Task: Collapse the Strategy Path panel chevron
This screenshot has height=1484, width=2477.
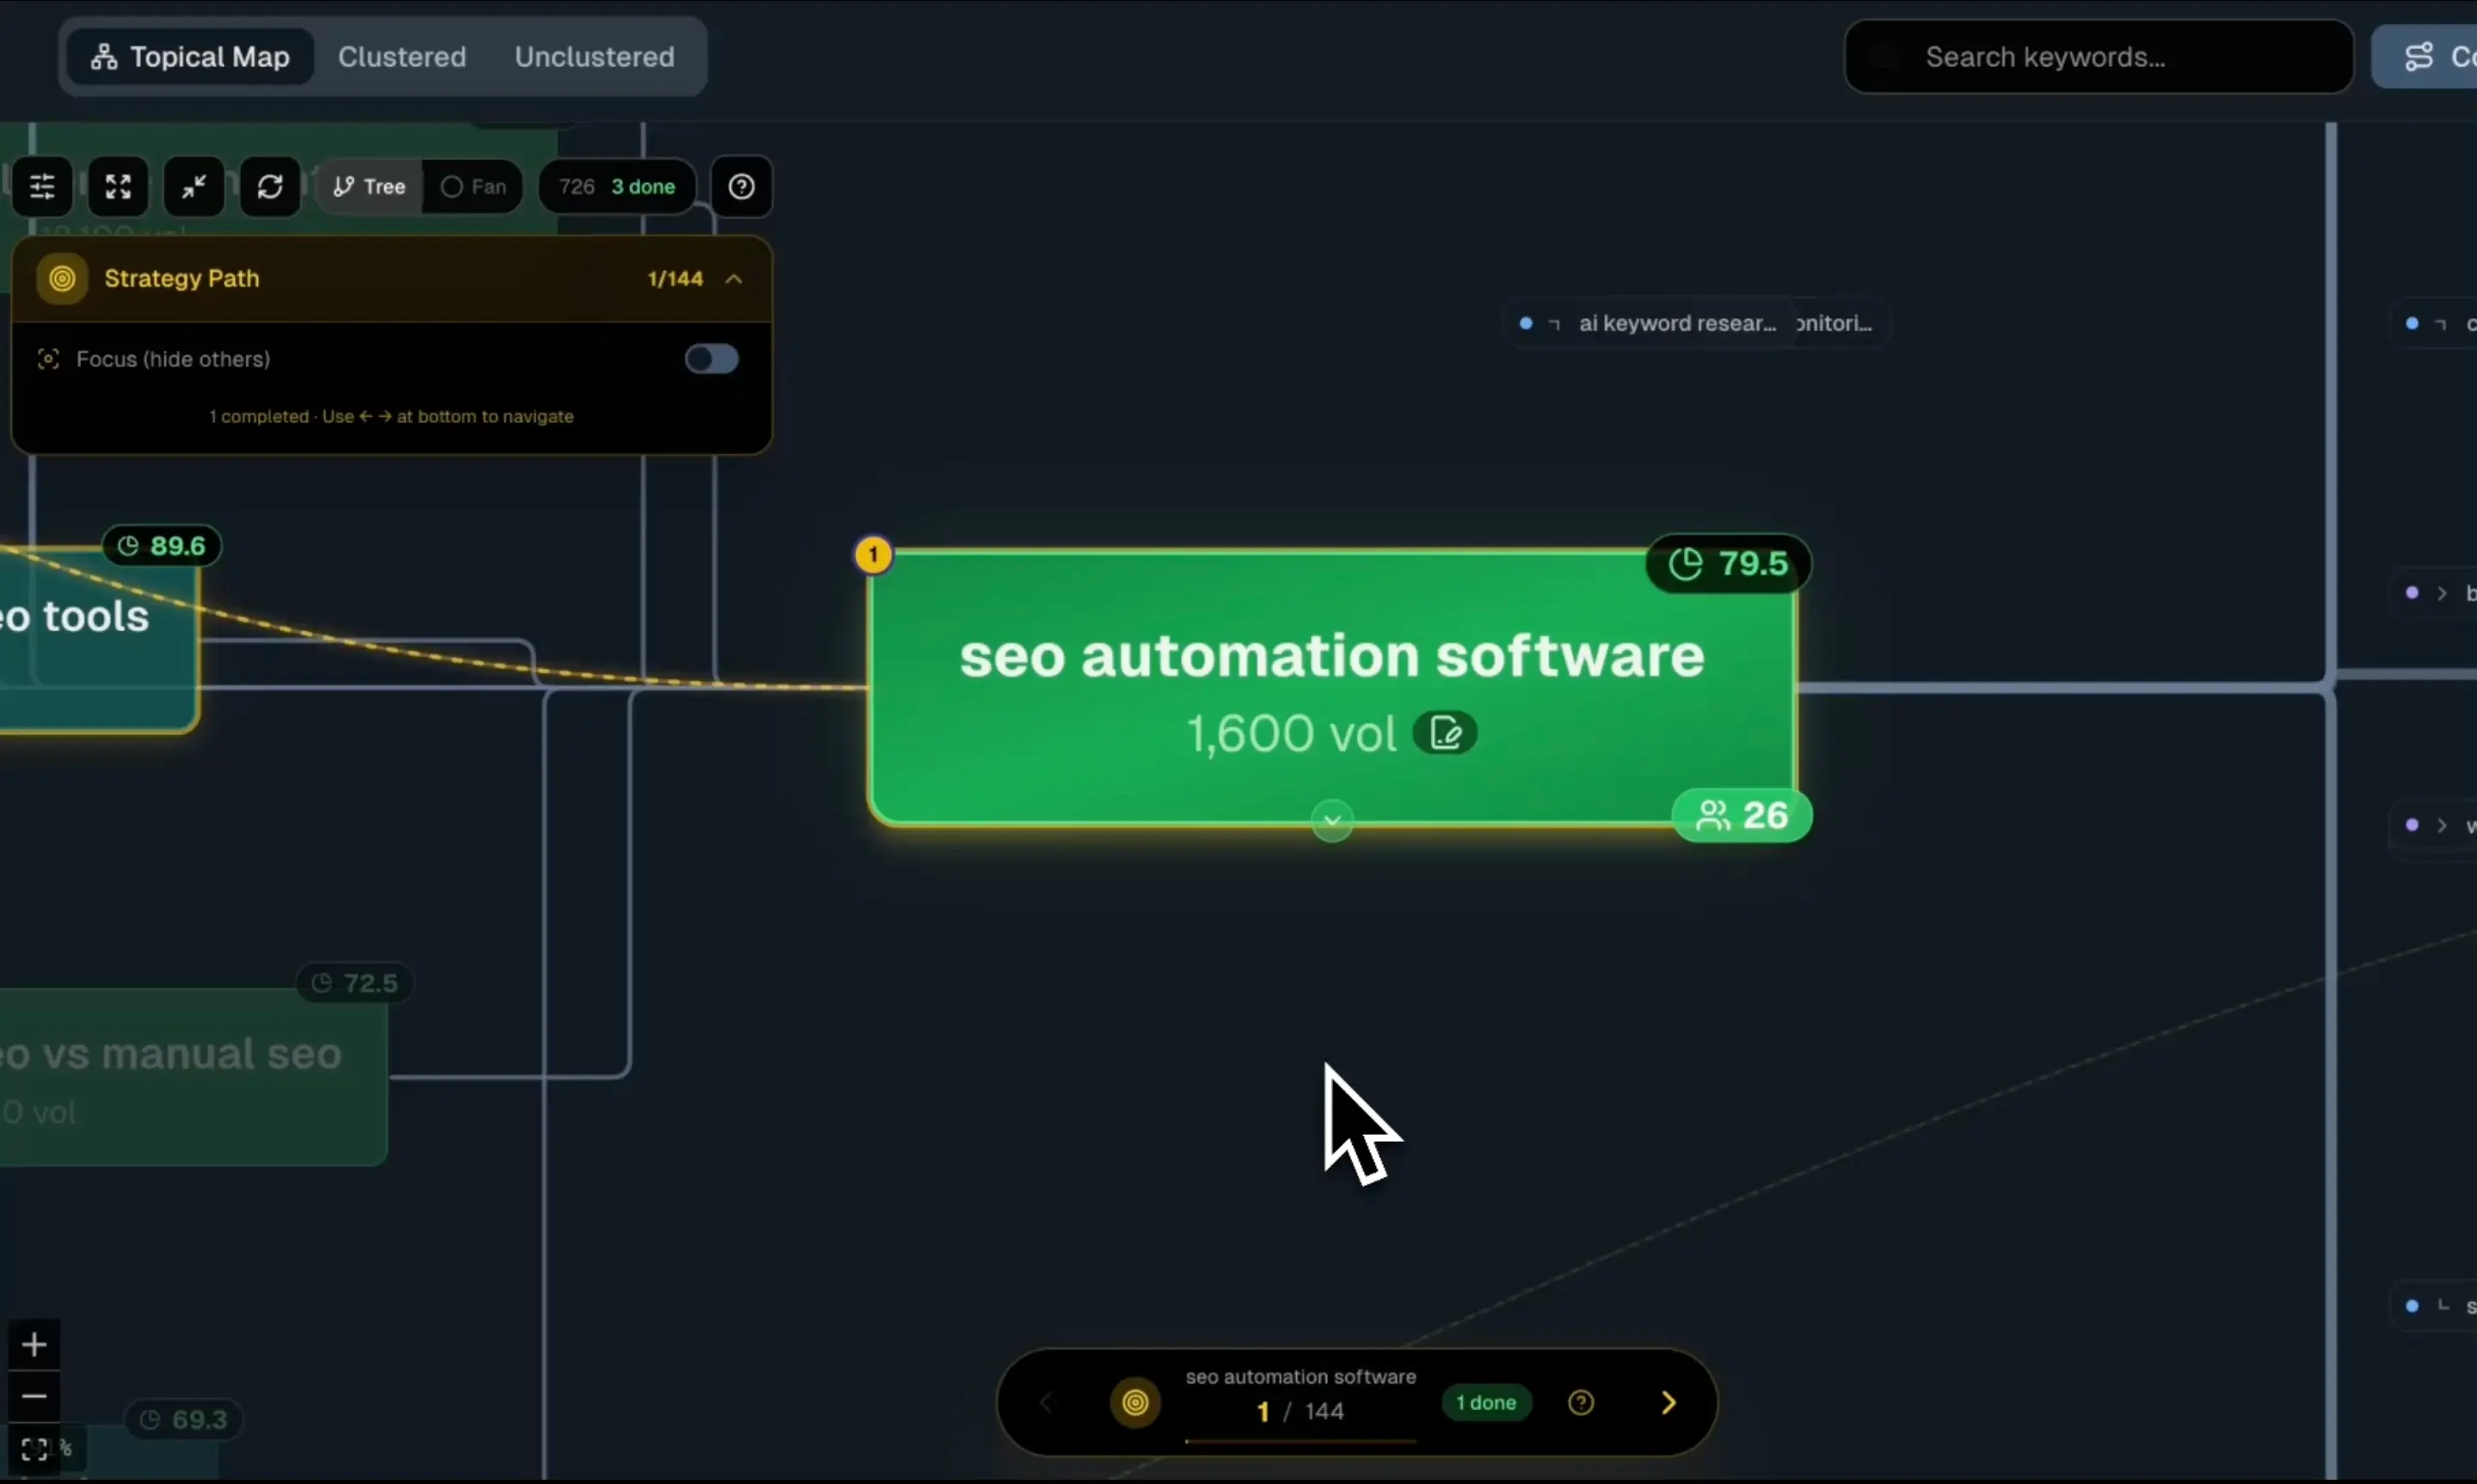Action: pyautogui.click(x=734, y=279)
